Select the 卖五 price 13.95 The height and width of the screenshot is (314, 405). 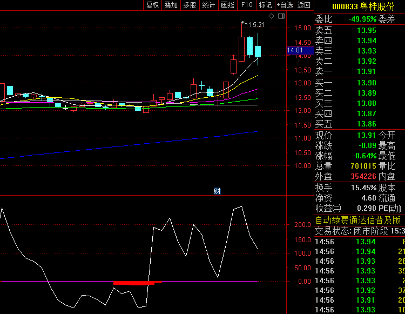coord(367,30)
